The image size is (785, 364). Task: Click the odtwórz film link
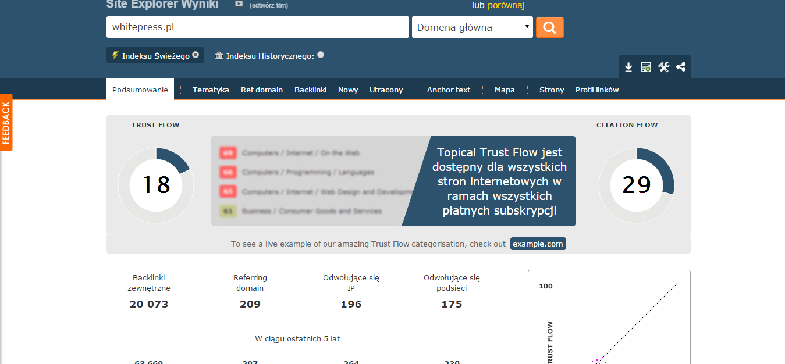pyautogui.click(x=268, y=5)
